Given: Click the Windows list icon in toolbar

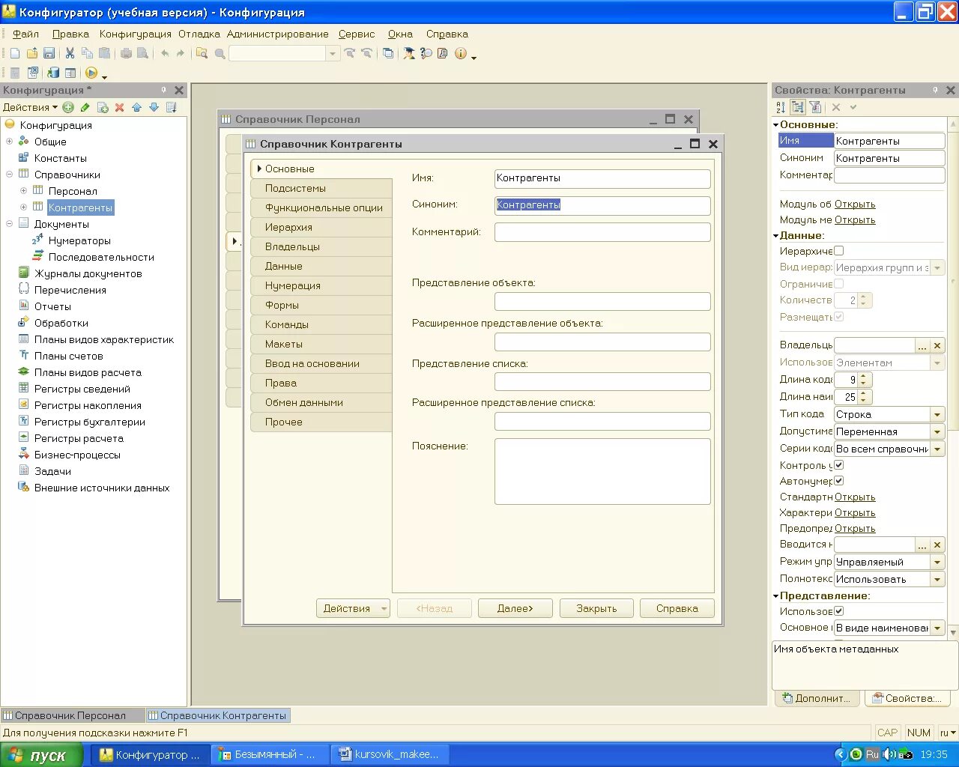Looking at the screenshot, I should tap(388, 53).
